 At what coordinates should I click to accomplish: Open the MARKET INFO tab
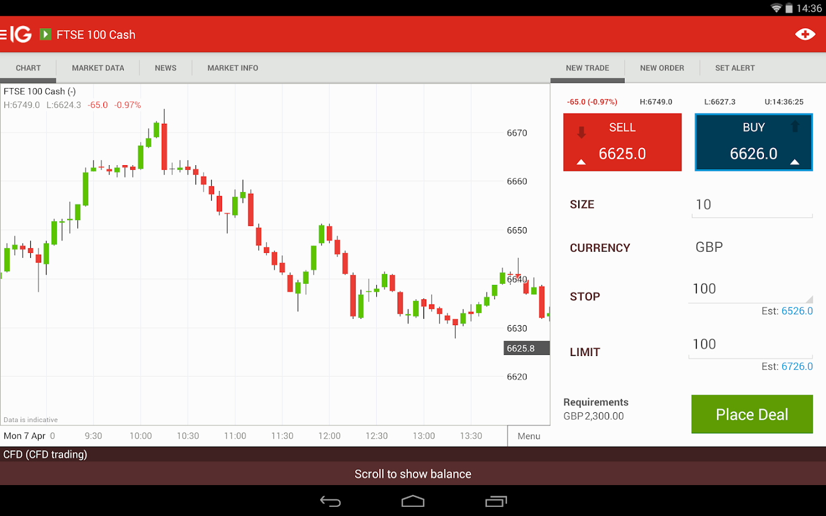(233, 68)
